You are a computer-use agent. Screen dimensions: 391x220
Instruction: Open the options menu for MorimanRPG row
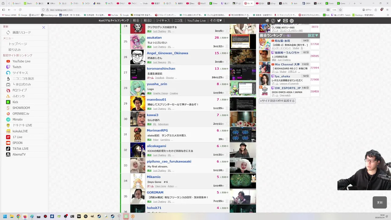(x=227, y=139)
